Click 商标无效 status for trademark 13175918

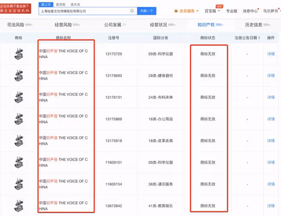[x=208, y=141]
